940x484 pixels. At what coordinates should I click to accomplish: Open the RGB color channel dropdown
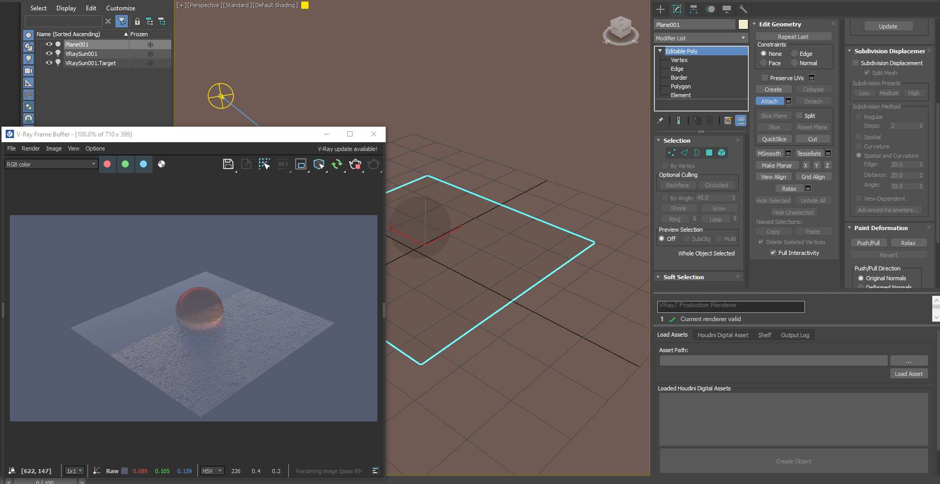51,164
